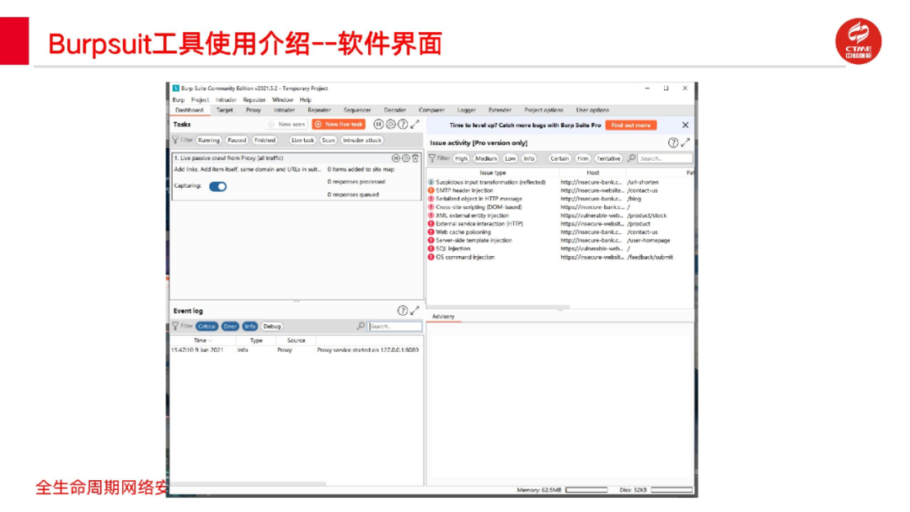Screen dimensions: 910x512
Task: Switch to the Sequencer tab
Action: pyautogui.click(x=357, y=110)
